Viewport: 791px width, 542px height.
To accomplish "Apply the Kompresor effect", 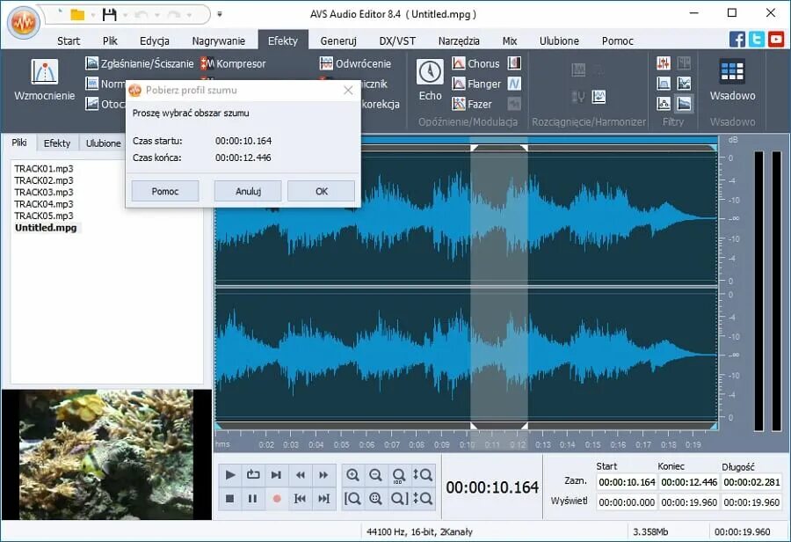I will (233, 63).
